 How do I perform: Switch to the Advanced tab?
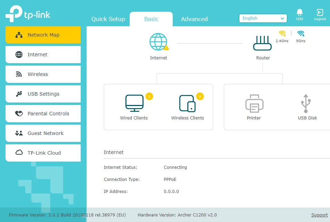tap(194, 19)
